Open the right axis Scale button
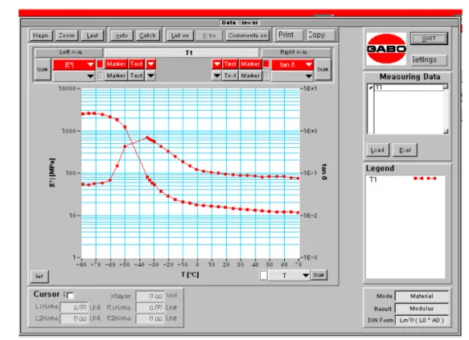469x340 pixels. click(x=323, y=69)
